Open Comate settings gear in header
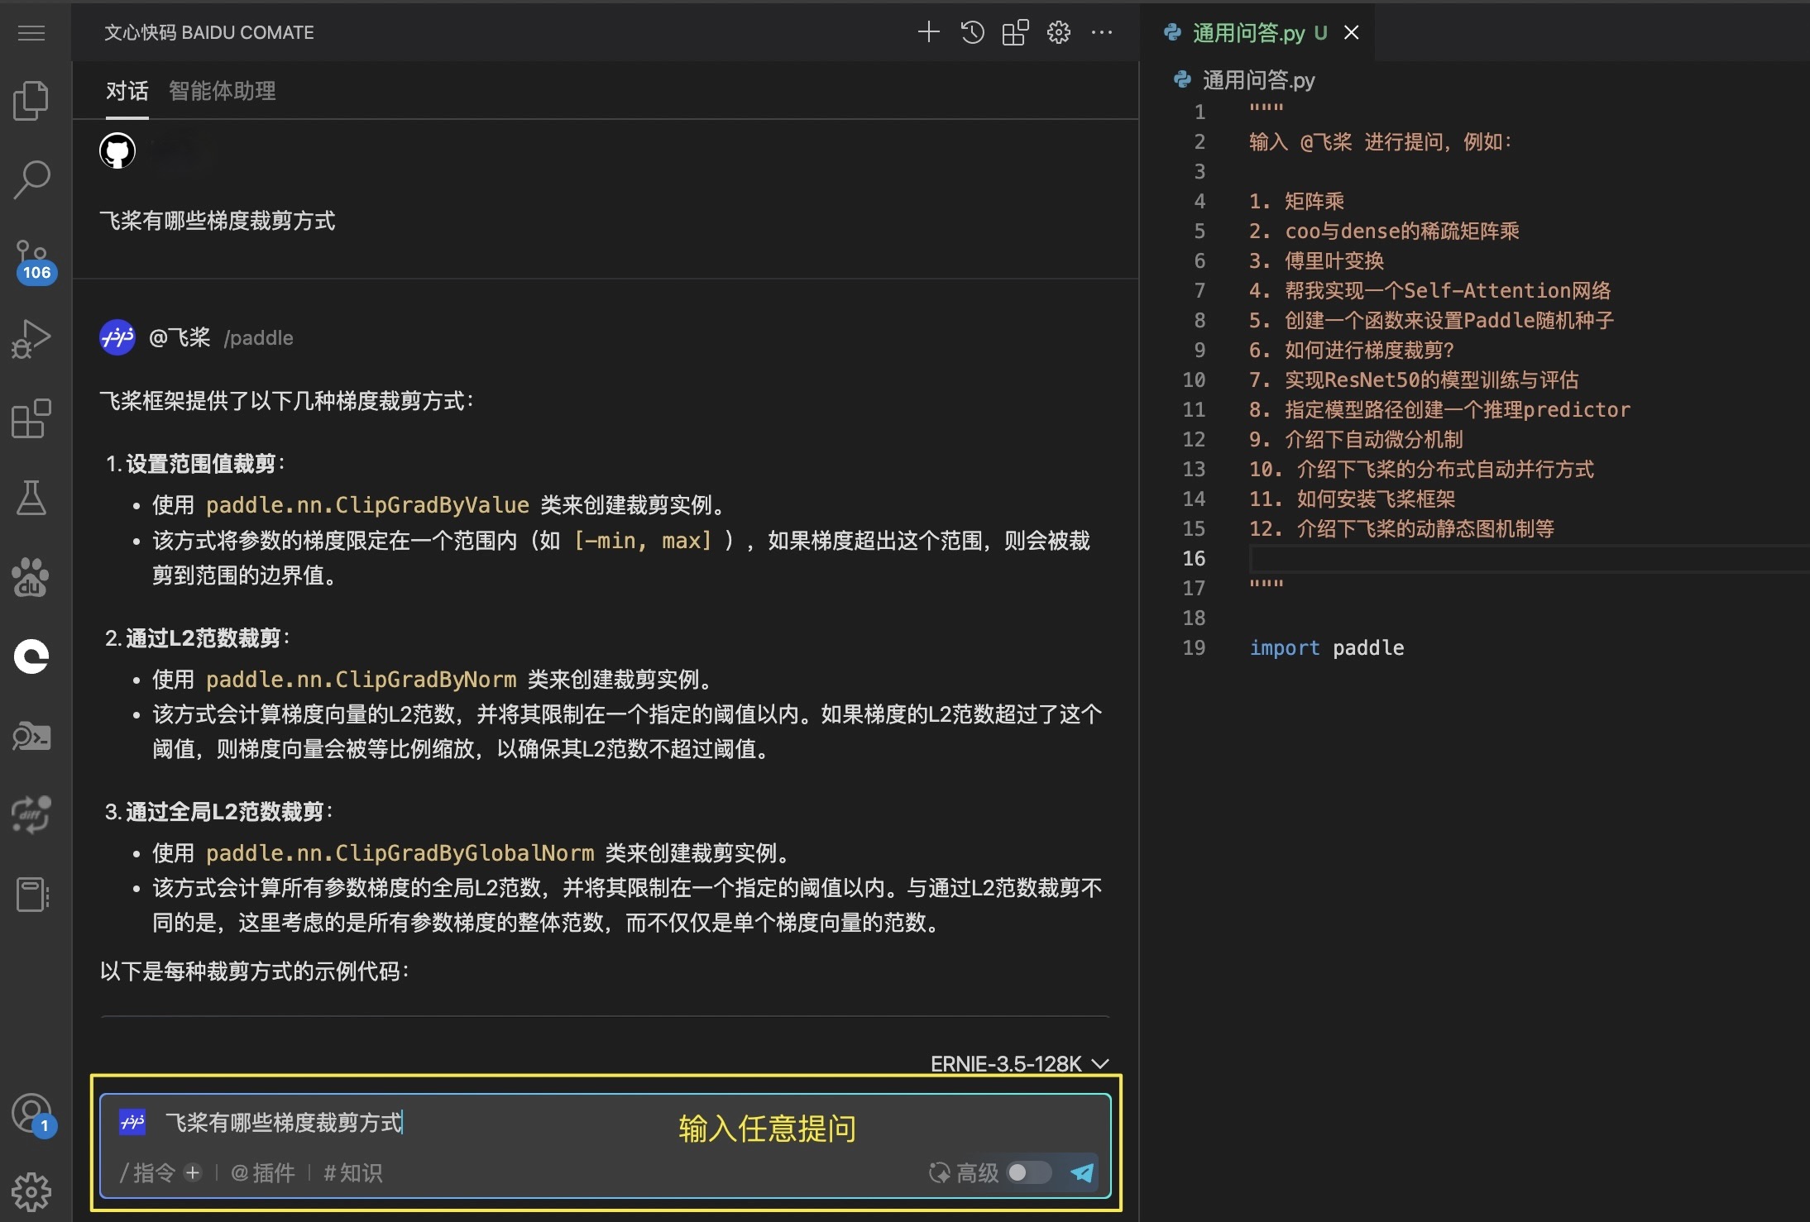 (x=1058, y=32)
